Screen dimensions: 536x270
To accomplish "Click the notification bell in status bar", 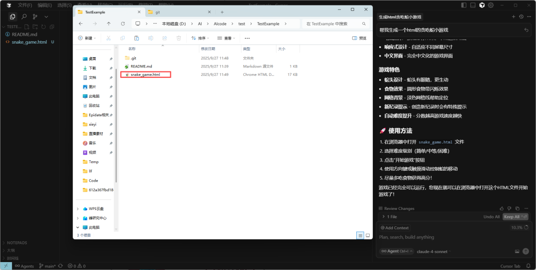I will (529, 266).
